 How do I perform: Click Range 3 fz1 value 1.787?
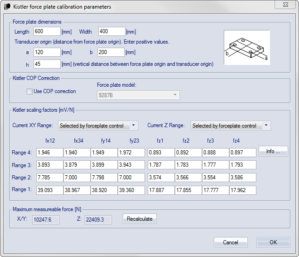pyautogui.click(x=161, y=165)
